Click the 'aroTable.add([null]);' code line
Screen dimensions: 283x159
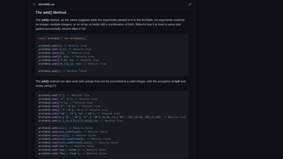point(67,135)
